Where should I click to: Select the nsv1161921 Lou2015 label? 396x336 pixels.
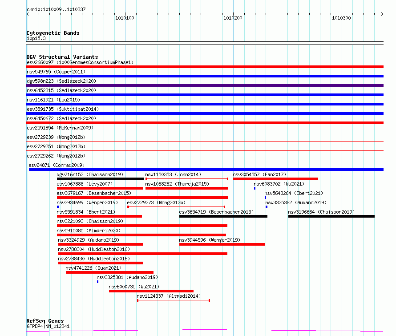pos(53,100)
